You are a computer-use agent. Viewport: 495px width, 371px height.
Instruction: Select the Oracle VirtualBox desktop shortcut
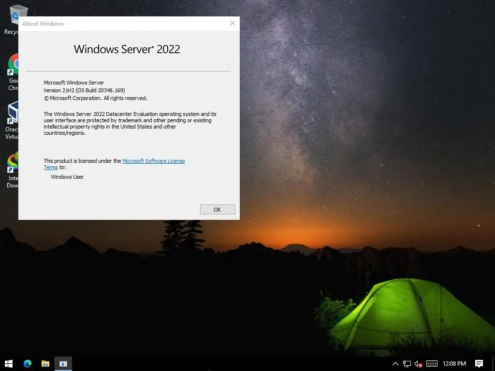(x=13, y=121)
